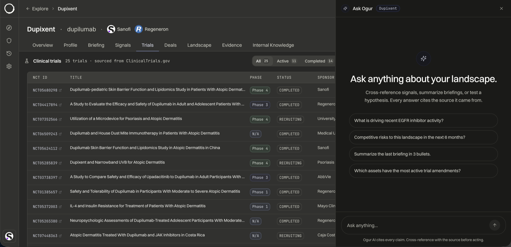This screenshot has width=511, height=247.
Task: Open external link icon for NCT07448363
Action: click(x=60, y=236)
